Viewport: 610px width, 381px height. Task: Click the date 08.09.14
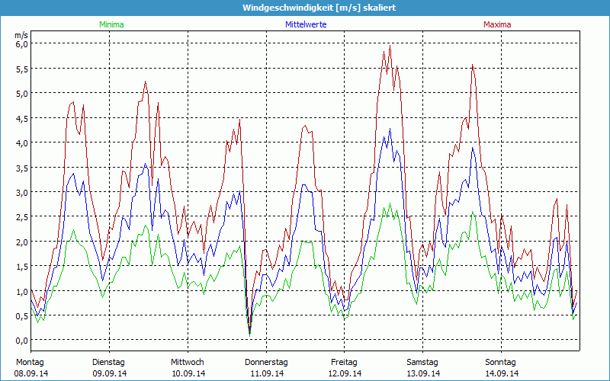[x=31, y=373]
